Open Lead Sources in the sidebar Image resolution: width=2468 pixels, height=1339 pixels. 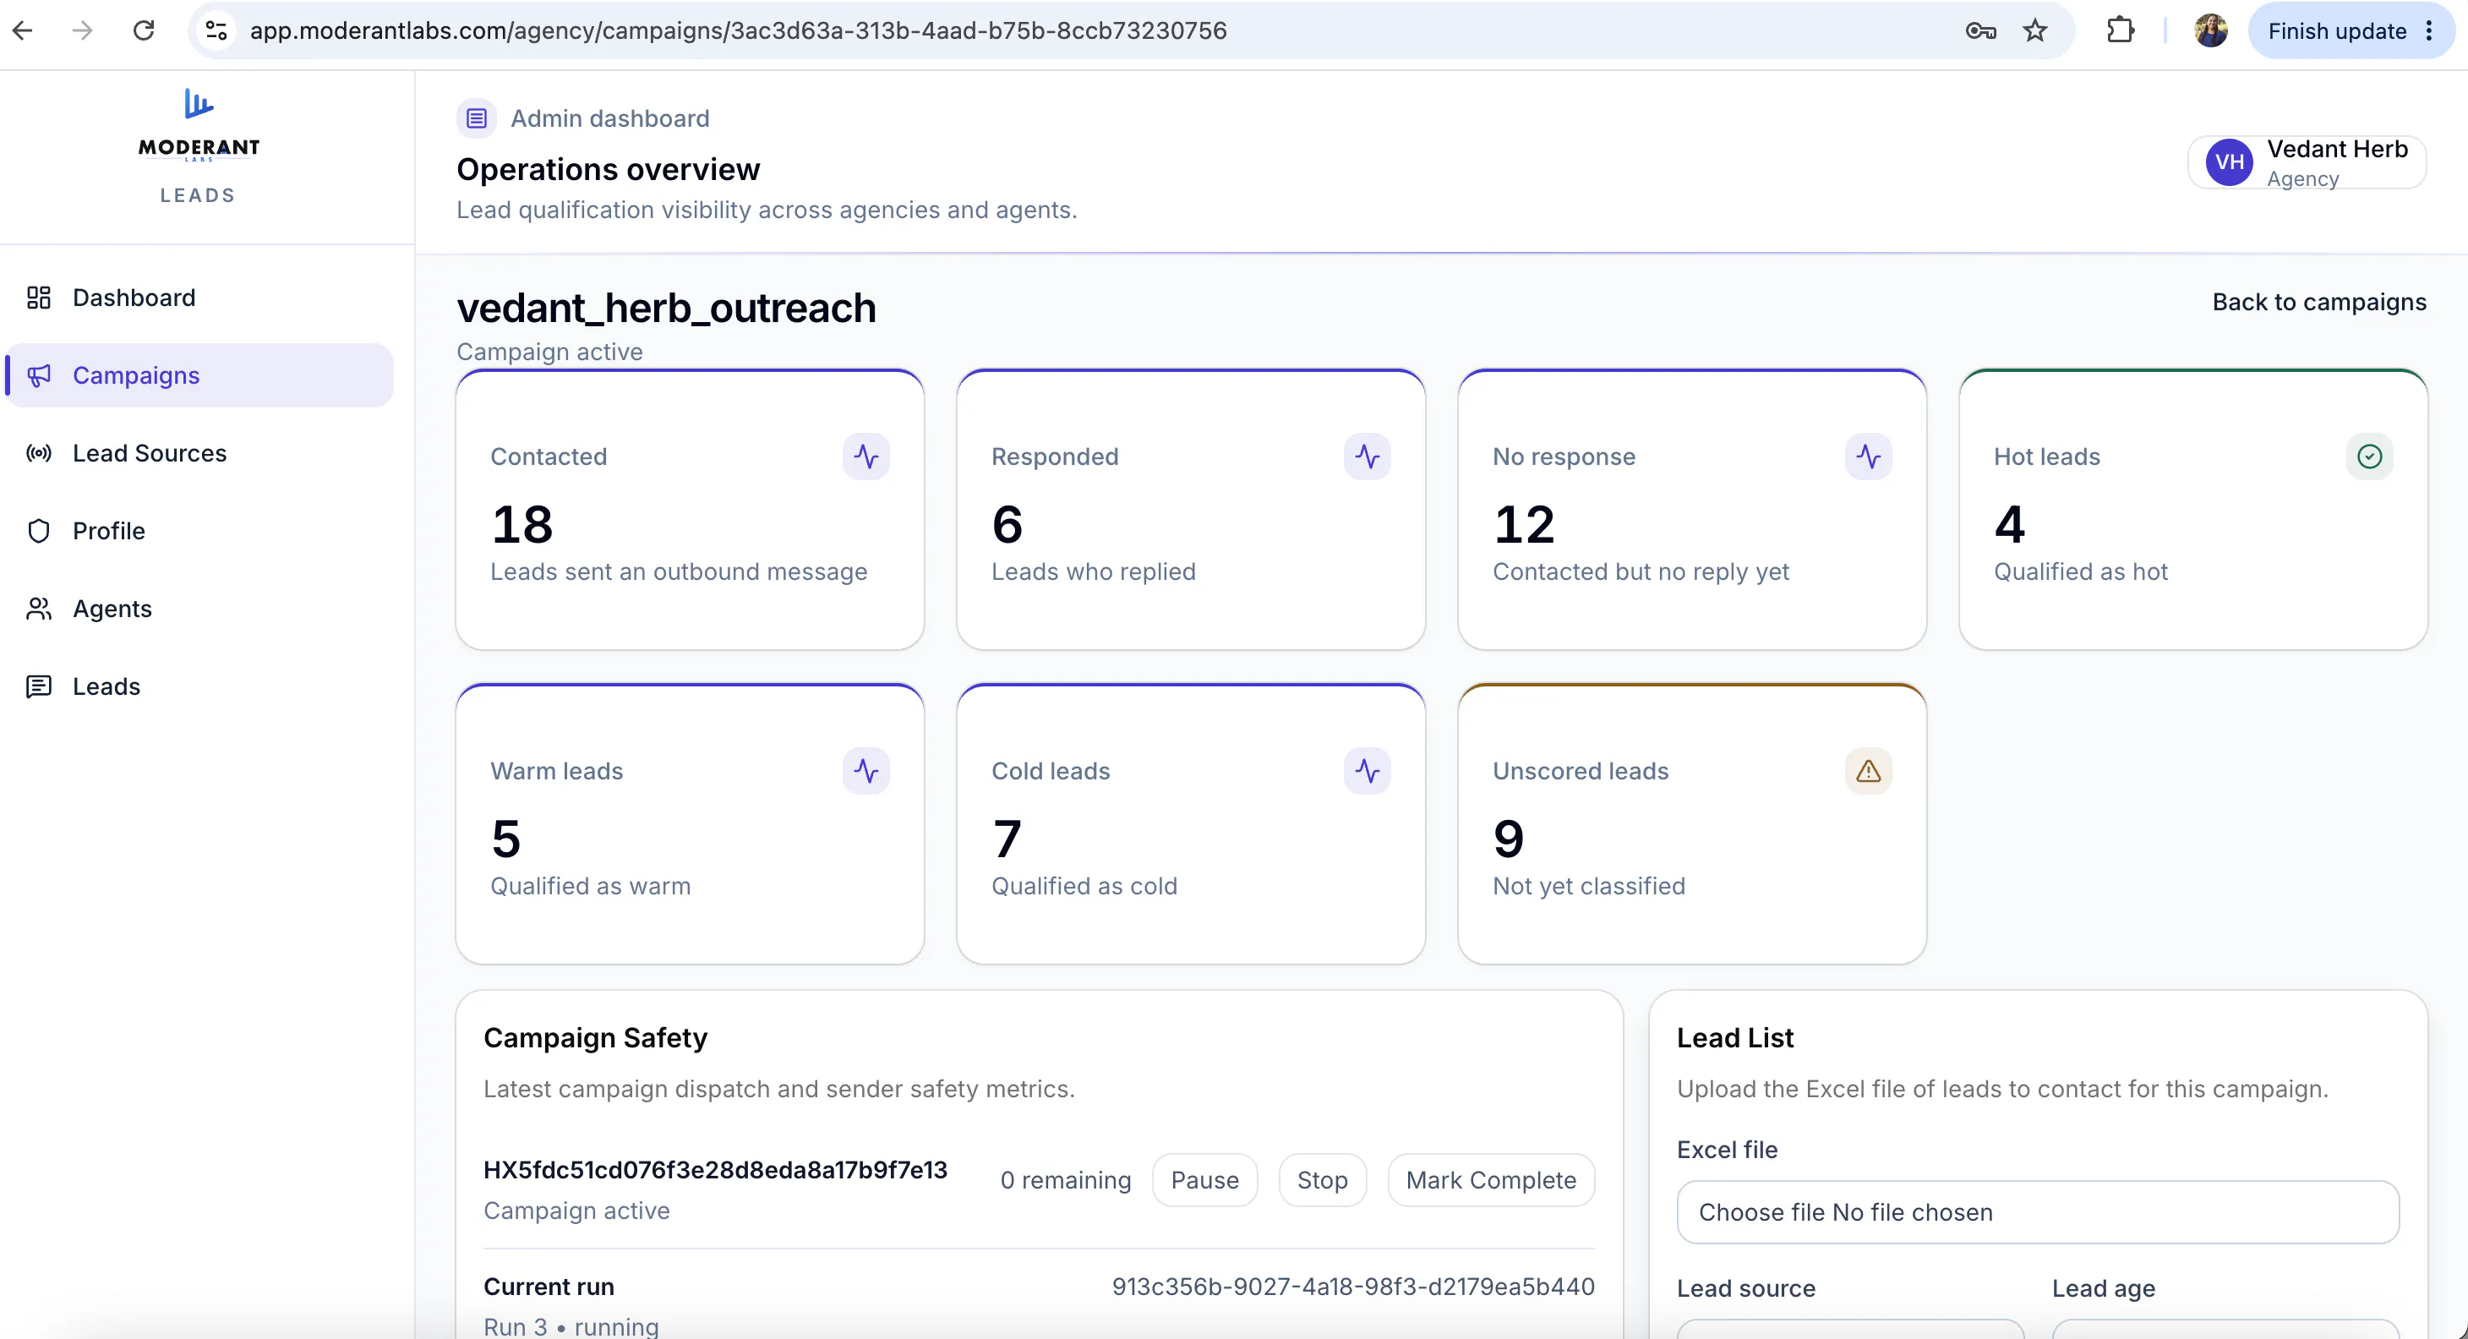click(x=199, y=453)
